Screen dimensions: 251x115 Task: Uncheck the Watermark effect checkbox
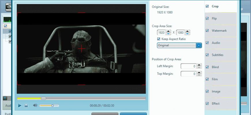click(x=207, y=30)
